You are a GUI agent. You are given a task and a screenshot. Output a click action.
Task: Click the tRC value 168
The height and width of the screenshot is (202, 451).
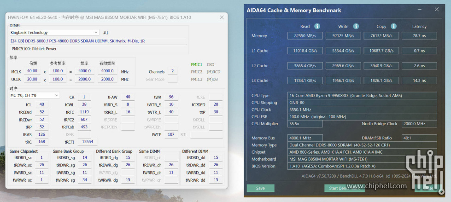(41, 142)
